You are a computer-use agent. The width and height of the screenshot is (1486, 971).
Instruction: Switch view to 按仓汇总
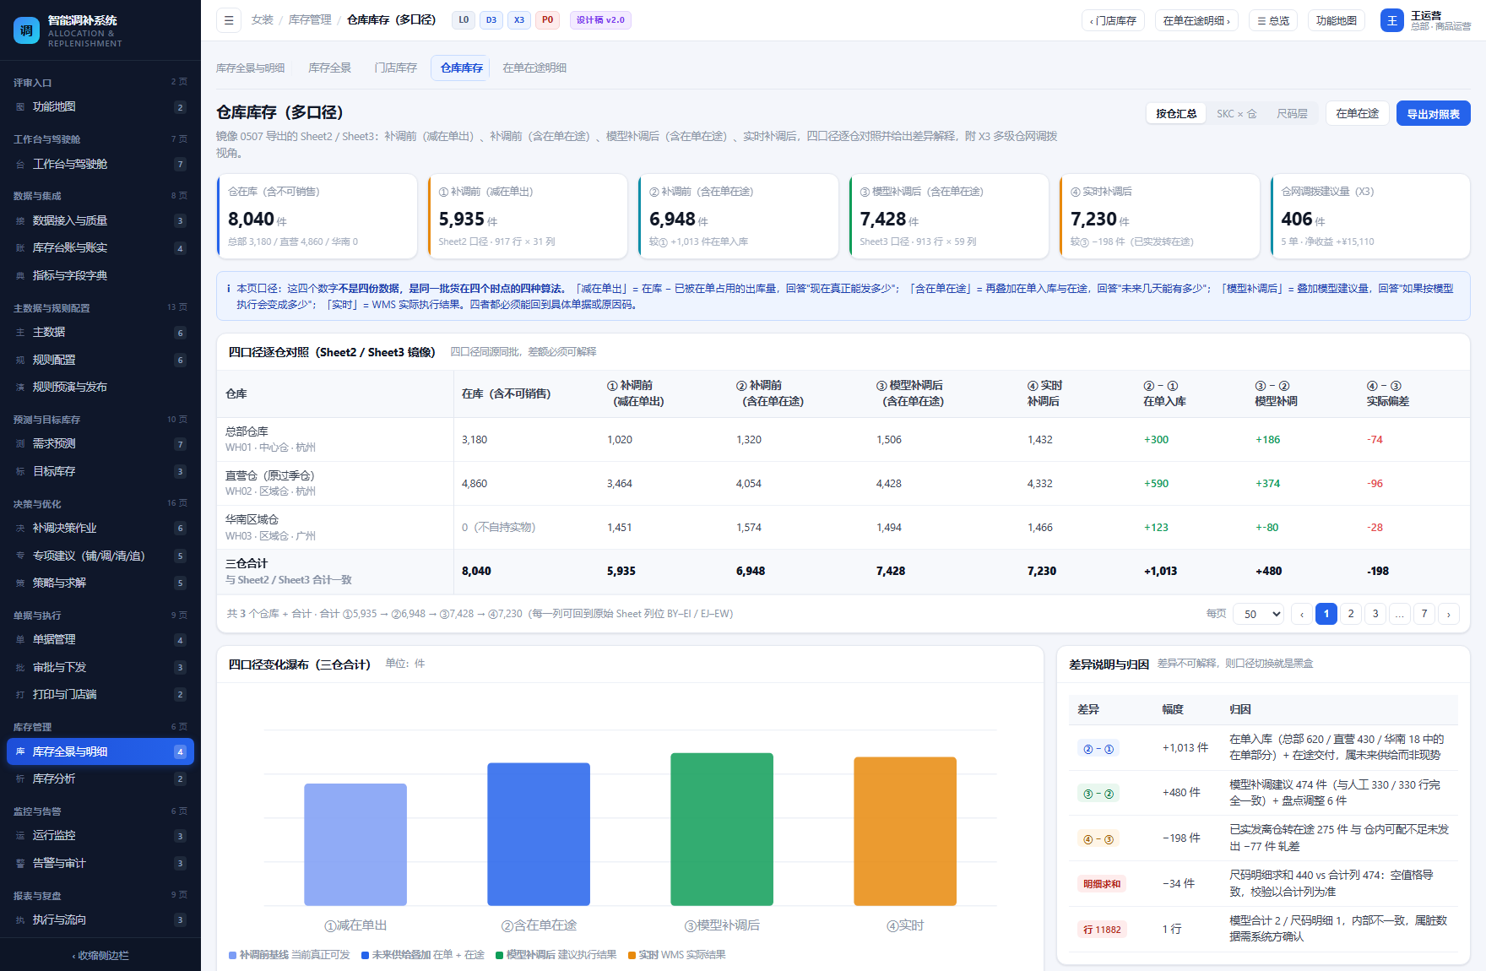[x=1176, y=113]
